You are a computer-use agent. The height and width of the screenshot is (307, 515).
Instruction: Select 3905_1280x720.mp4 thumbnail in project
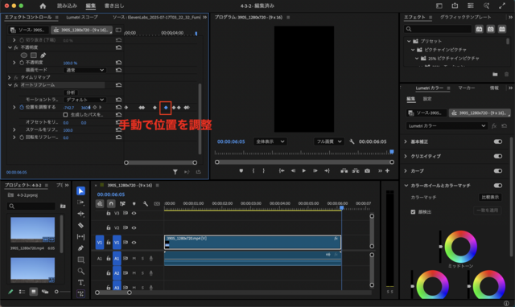coord(32,230)
